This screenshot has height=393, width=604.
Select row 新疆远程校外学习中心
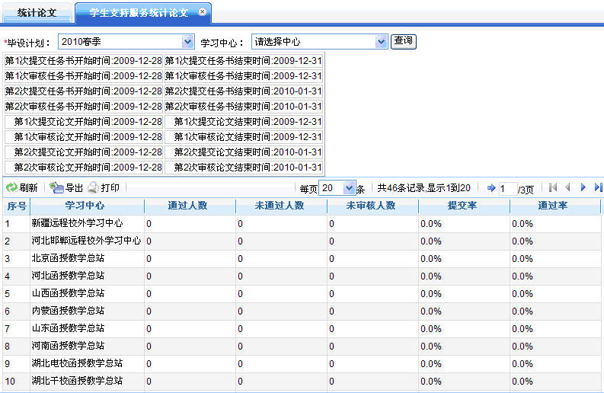pyautogui.click(x=302, y=223)
